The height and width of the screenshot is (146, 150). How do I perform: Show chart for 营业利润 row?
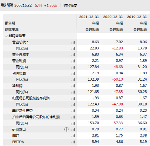tap(73, 61)
